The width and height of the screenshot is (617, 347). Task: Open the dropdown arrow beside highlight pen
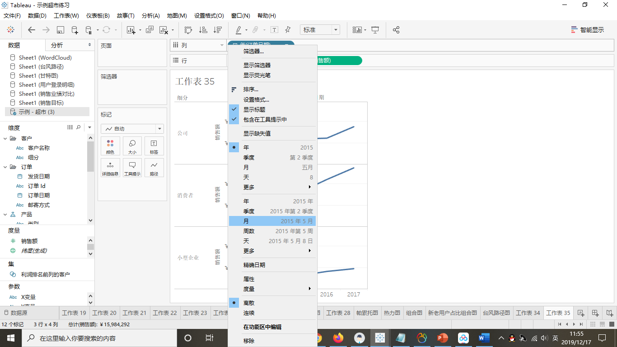(246, 30)
